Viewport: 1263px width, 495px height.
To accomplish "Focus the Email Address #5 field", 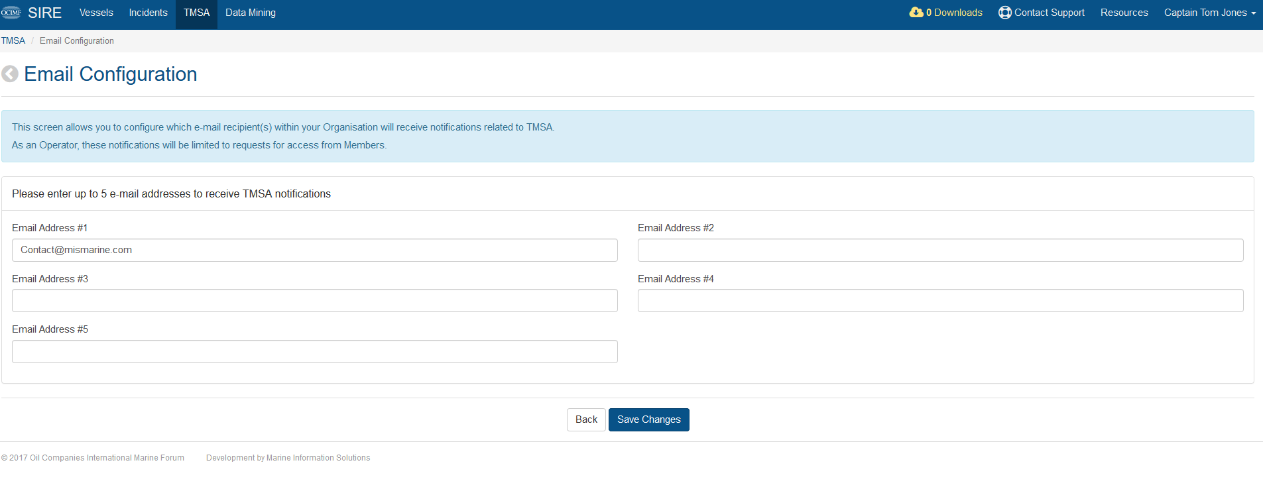I will pyautogui.click(x=315, y=351).
